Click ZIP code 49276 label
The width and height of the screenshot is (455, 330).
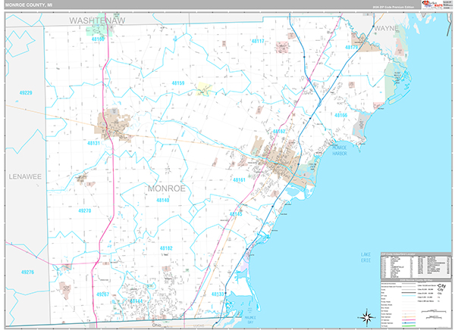click(x=29, y=271)
